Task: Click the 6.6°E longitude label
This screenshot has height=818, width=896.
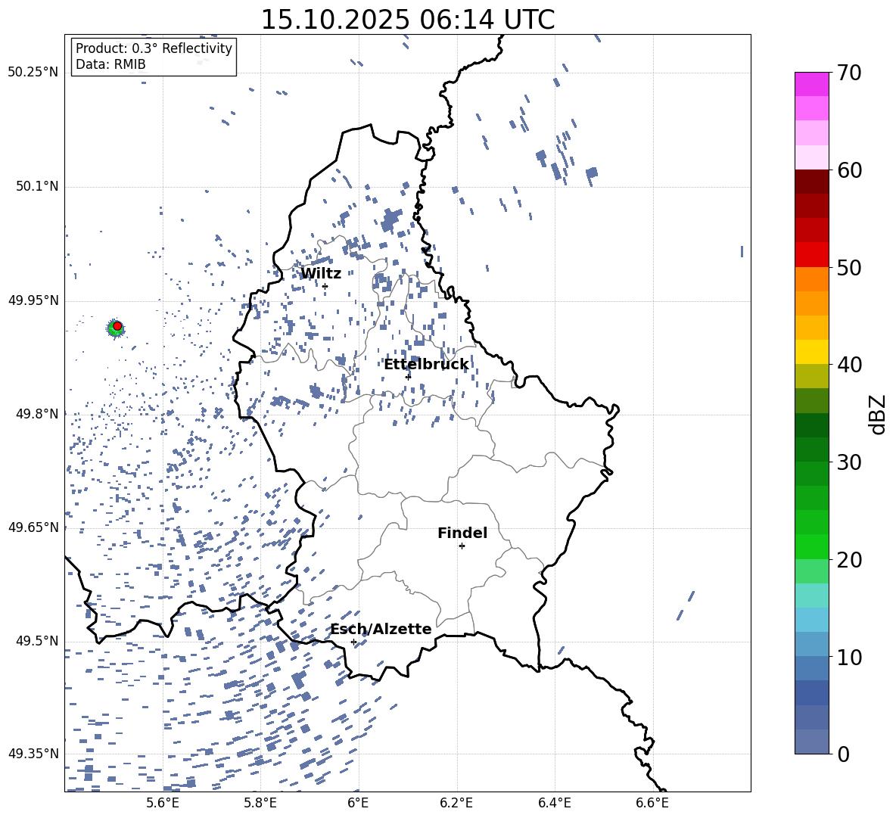Action: pos(652,803)
